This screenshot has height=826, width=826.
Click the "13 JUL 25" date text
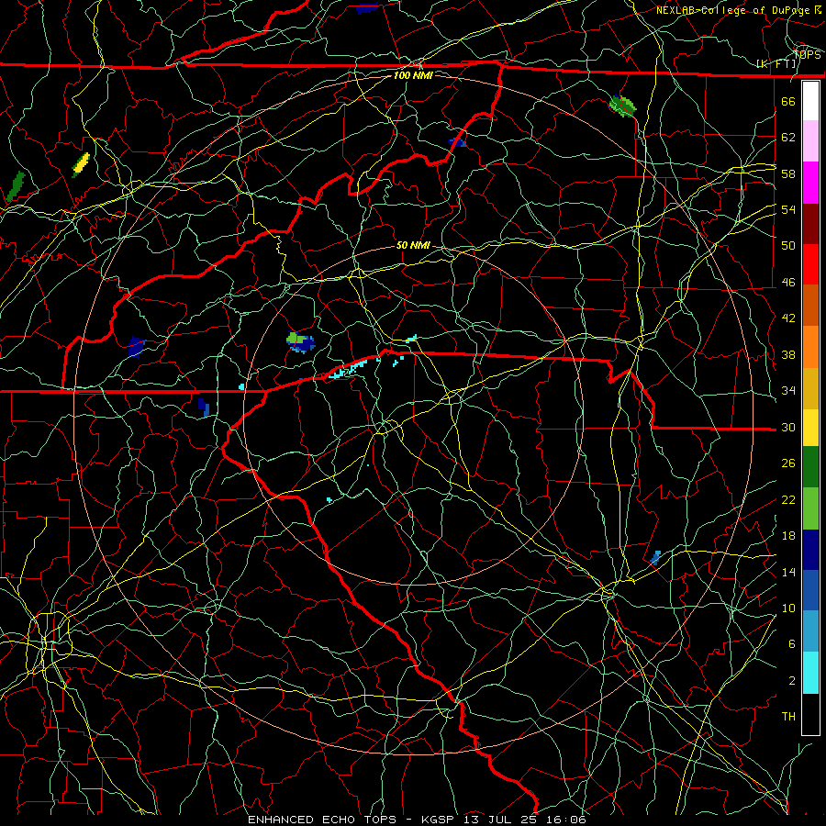[x=500, y=820]
